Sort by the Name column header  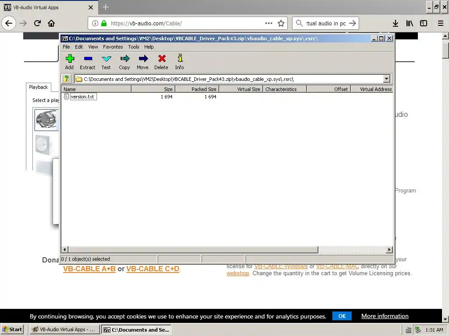coord(96,89)
